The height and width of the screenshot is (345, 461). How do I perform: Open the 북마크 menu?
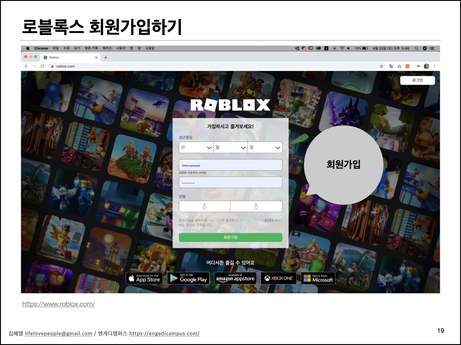pos(107,48)
